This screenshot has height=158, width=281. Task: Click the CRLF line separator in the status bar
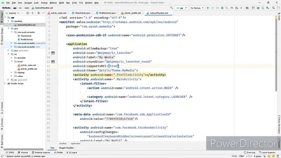241,156
